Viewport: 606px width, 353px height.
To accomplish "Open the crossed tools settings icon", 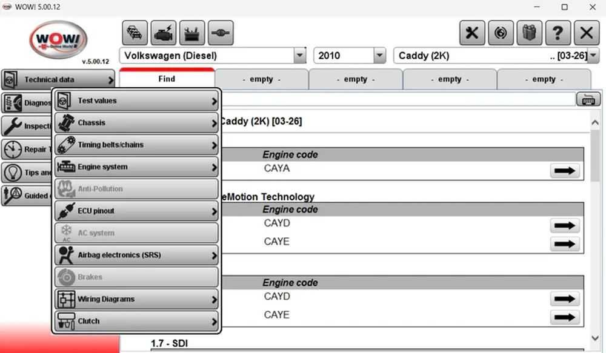I will [x=472, y=33].
